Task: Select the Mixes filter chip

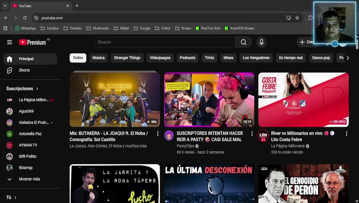Action: click(228, 58)
